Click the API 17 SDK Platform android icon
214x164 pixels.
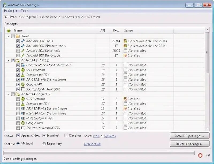click(23, 99)
